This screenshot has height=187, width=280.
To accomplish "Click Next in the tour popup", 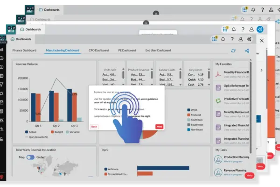I will pyautogui.click(x=159, y=127).
